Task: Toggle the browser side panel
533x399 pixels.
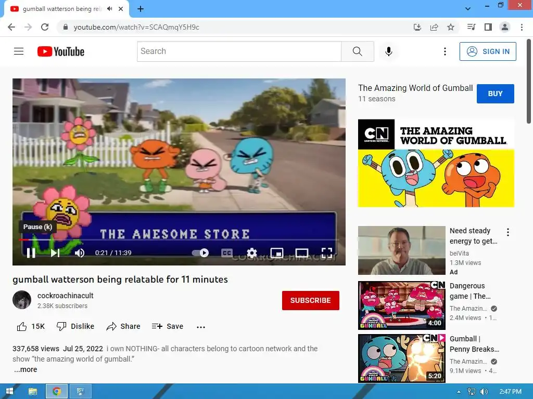Action: (x=488, y=27)
